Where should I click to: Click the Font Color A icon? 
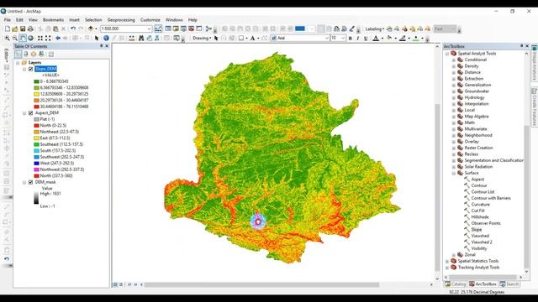click(x=376, y=38)
